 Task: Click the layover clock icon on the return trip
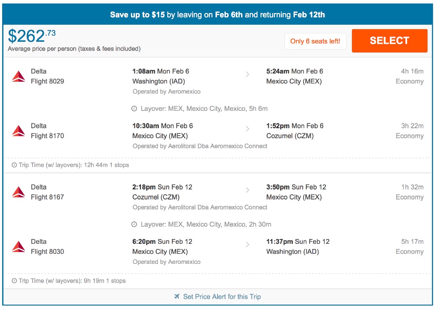pyautogui.click(x=135, y=224)
